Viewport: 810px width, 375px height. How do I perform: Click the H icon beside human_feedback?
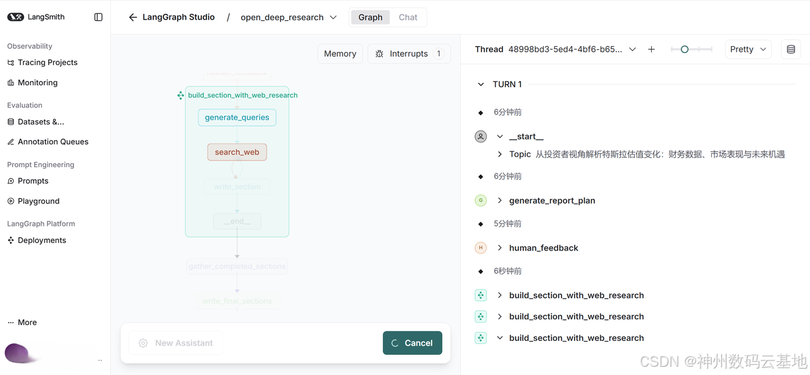[481, 248]
